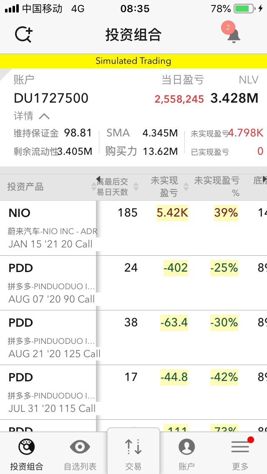267x474 pixels.
Task: Tap right scroll arrow in table header
Action: [265, 179]
